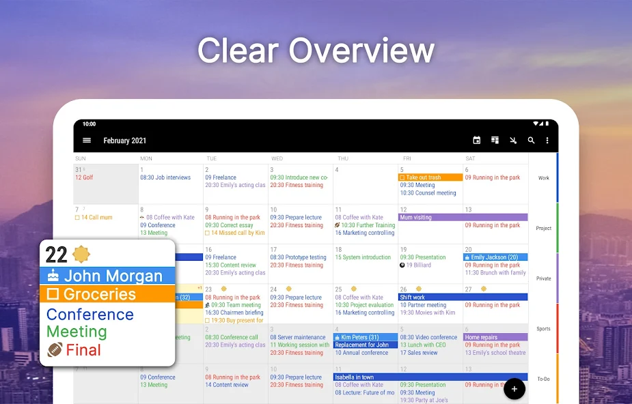632x404 pixels.
Task: Click the sun weather icon on day 23
Action: (x=223, y=289)
